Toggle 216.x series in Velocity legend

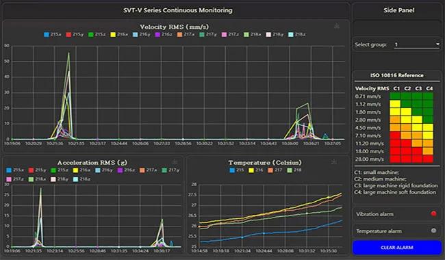pos(120,34)
